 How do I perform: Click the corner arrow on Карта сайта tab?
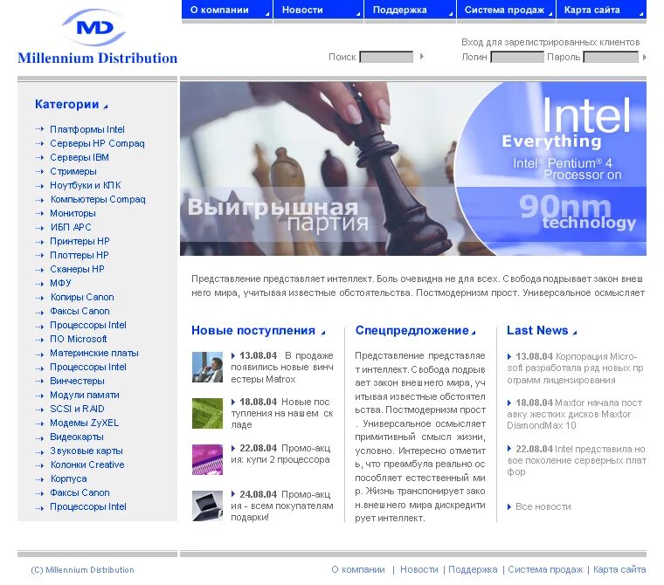(x=641, y=14)
